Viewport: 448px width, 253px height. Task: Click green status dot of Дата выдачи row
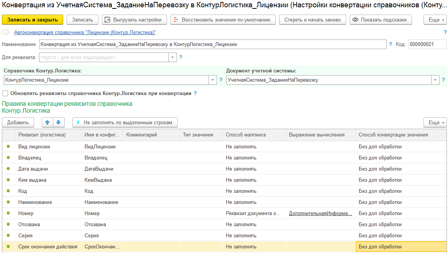coord(8,169)
